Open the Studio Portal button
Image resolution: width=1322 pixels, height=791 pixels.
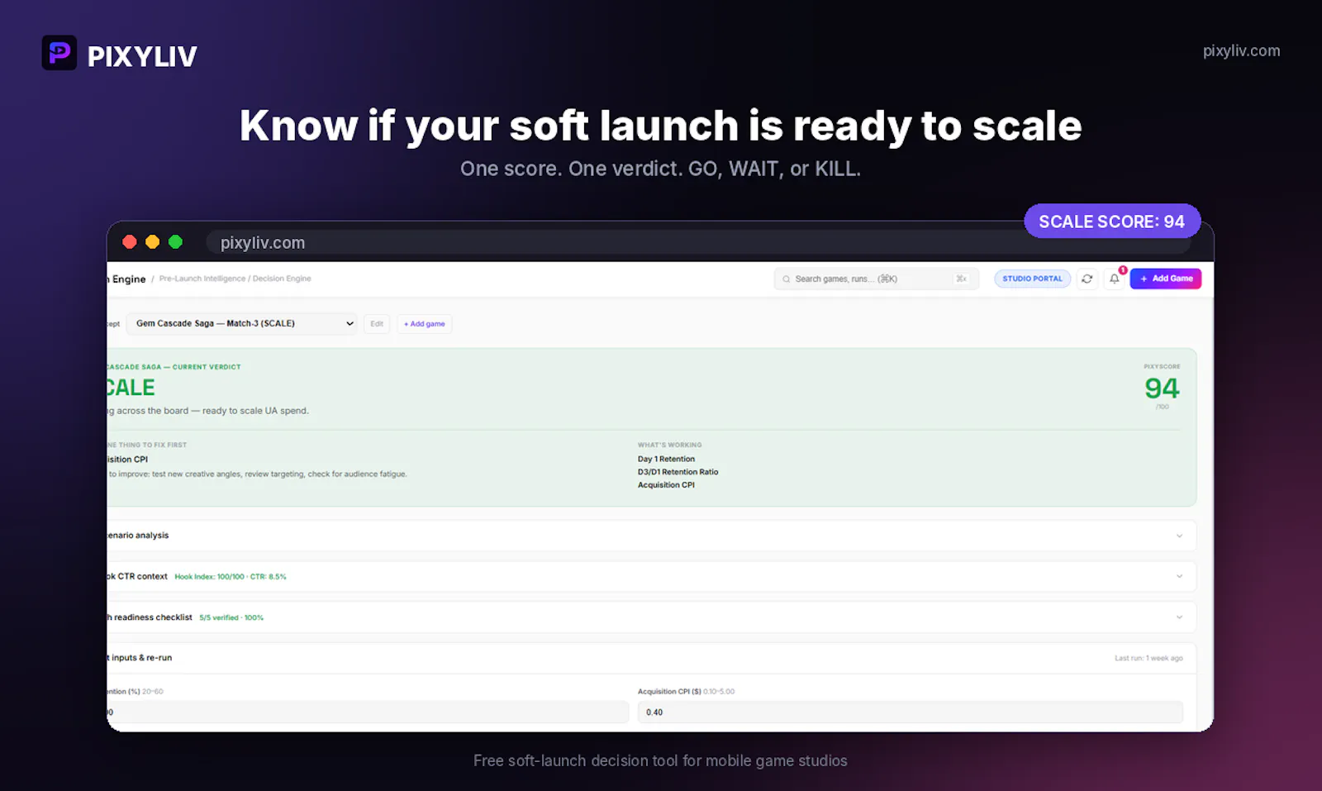(x=1032, y=279)
